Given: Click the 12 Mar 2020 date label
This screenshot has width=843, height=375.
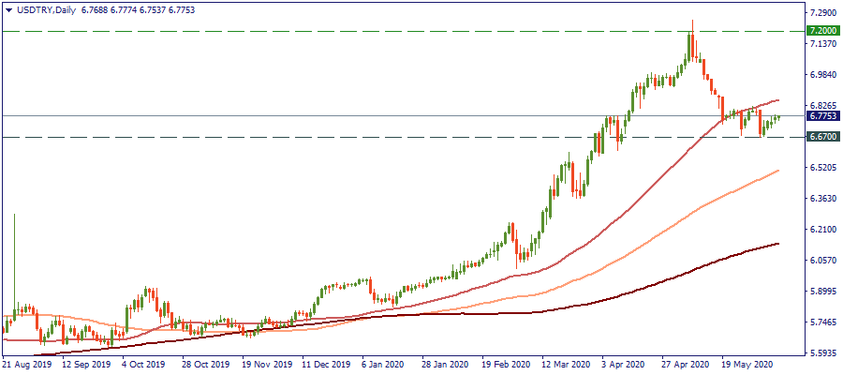Looking at the screenshot, I should point(568,365).
